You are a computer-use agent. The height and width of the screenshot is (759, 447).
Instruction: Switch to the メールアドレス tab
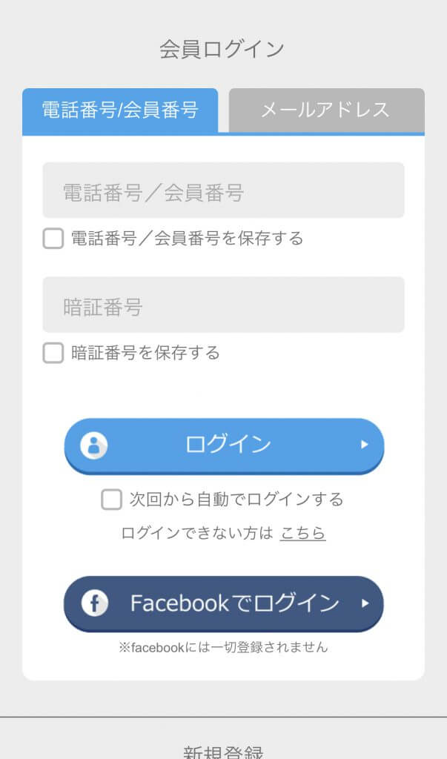tap(325, 110)
